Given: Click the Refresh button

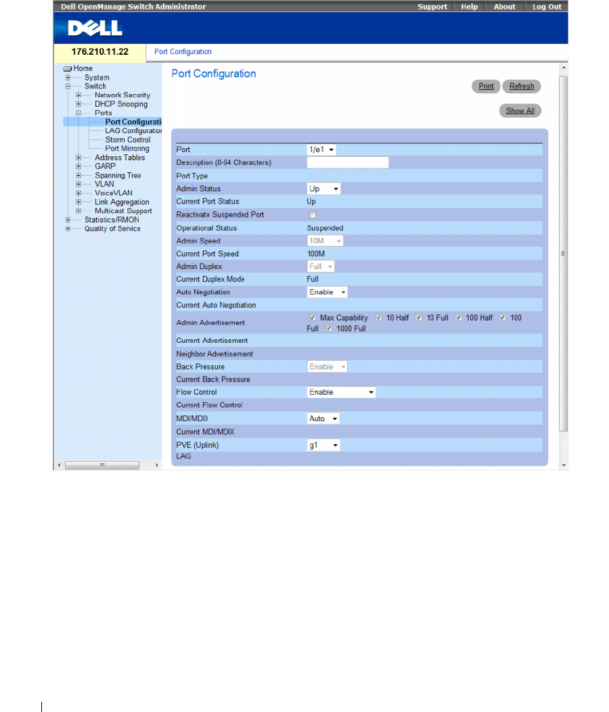Looking at the screenshot, I should pos(522,87).
